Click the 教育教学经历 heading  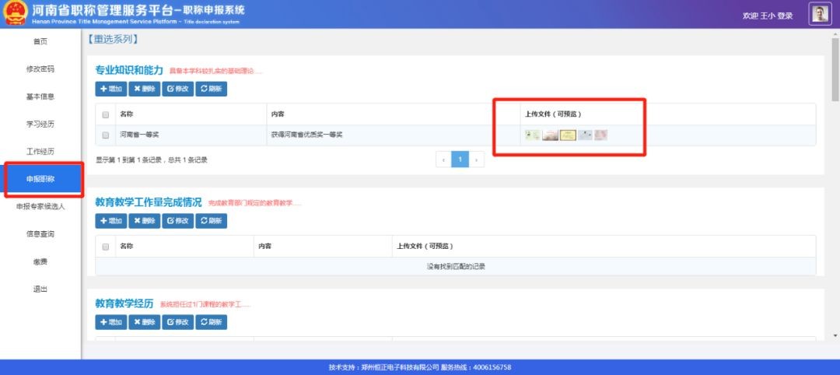[124, 303]
